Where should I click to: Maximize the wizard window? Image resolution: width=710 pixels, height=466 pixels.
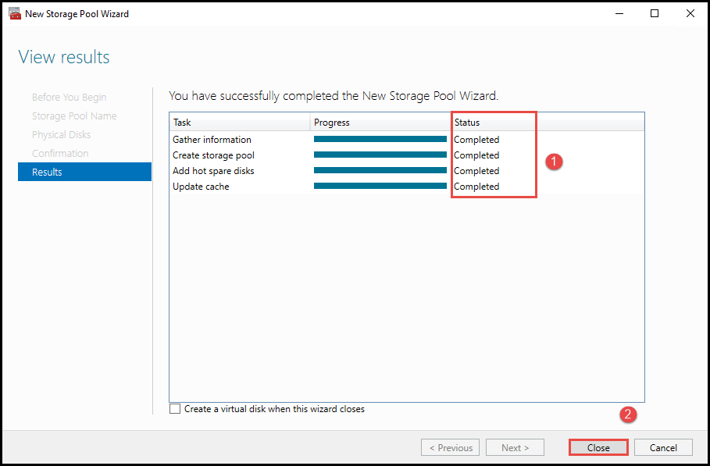tap(655, 14)
